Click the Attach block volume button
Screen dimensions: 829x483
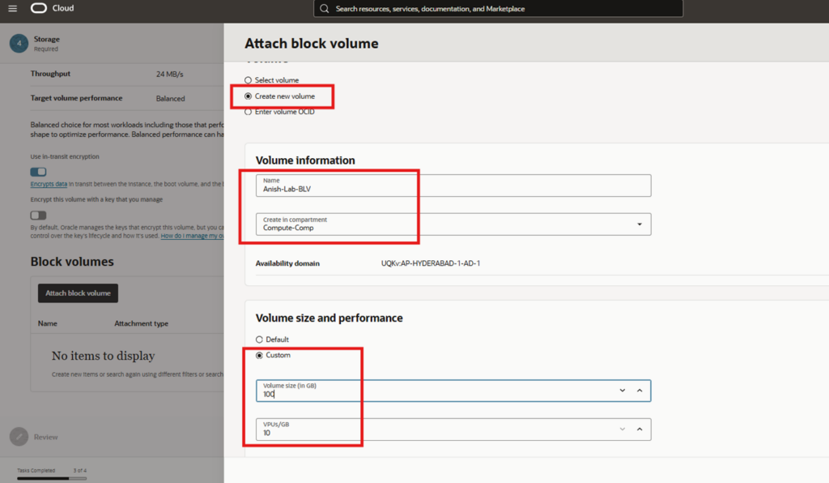click(x=78, y=293)
